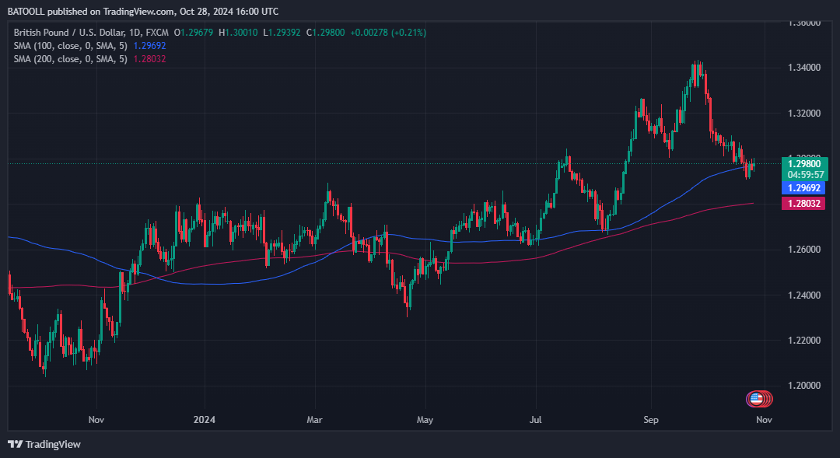Click the red 1.28032 SMA price label
Image resolution: width=840 pixels, height=458 pixels.
pos(803,203)
